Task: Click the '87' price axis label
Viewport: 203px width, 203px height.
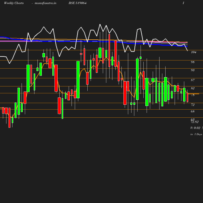Action: [192, 80]
